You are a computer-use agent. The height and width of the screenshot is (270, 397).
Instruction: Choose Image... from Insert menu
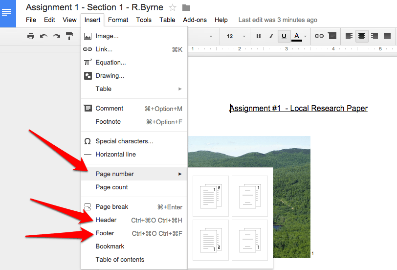click(134, 36)
